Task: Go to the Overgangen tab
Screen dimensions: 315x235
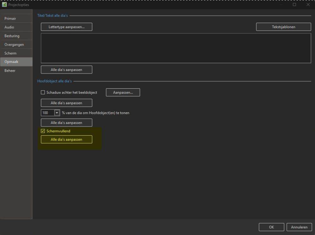Action: click(x=16, y=44)
